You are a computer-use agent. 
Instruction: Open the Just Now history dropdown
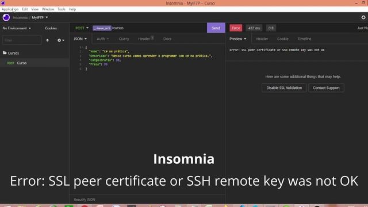pyautogui.click(x=362, y=28)
